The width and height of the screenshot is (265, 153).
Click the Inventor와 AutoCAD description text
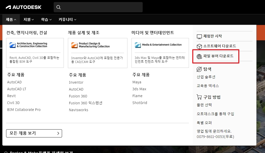(x=97, y=60)
